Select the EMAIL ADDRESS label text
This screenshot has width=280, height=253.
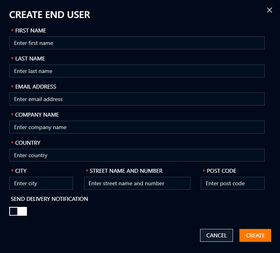click(36, 87)
